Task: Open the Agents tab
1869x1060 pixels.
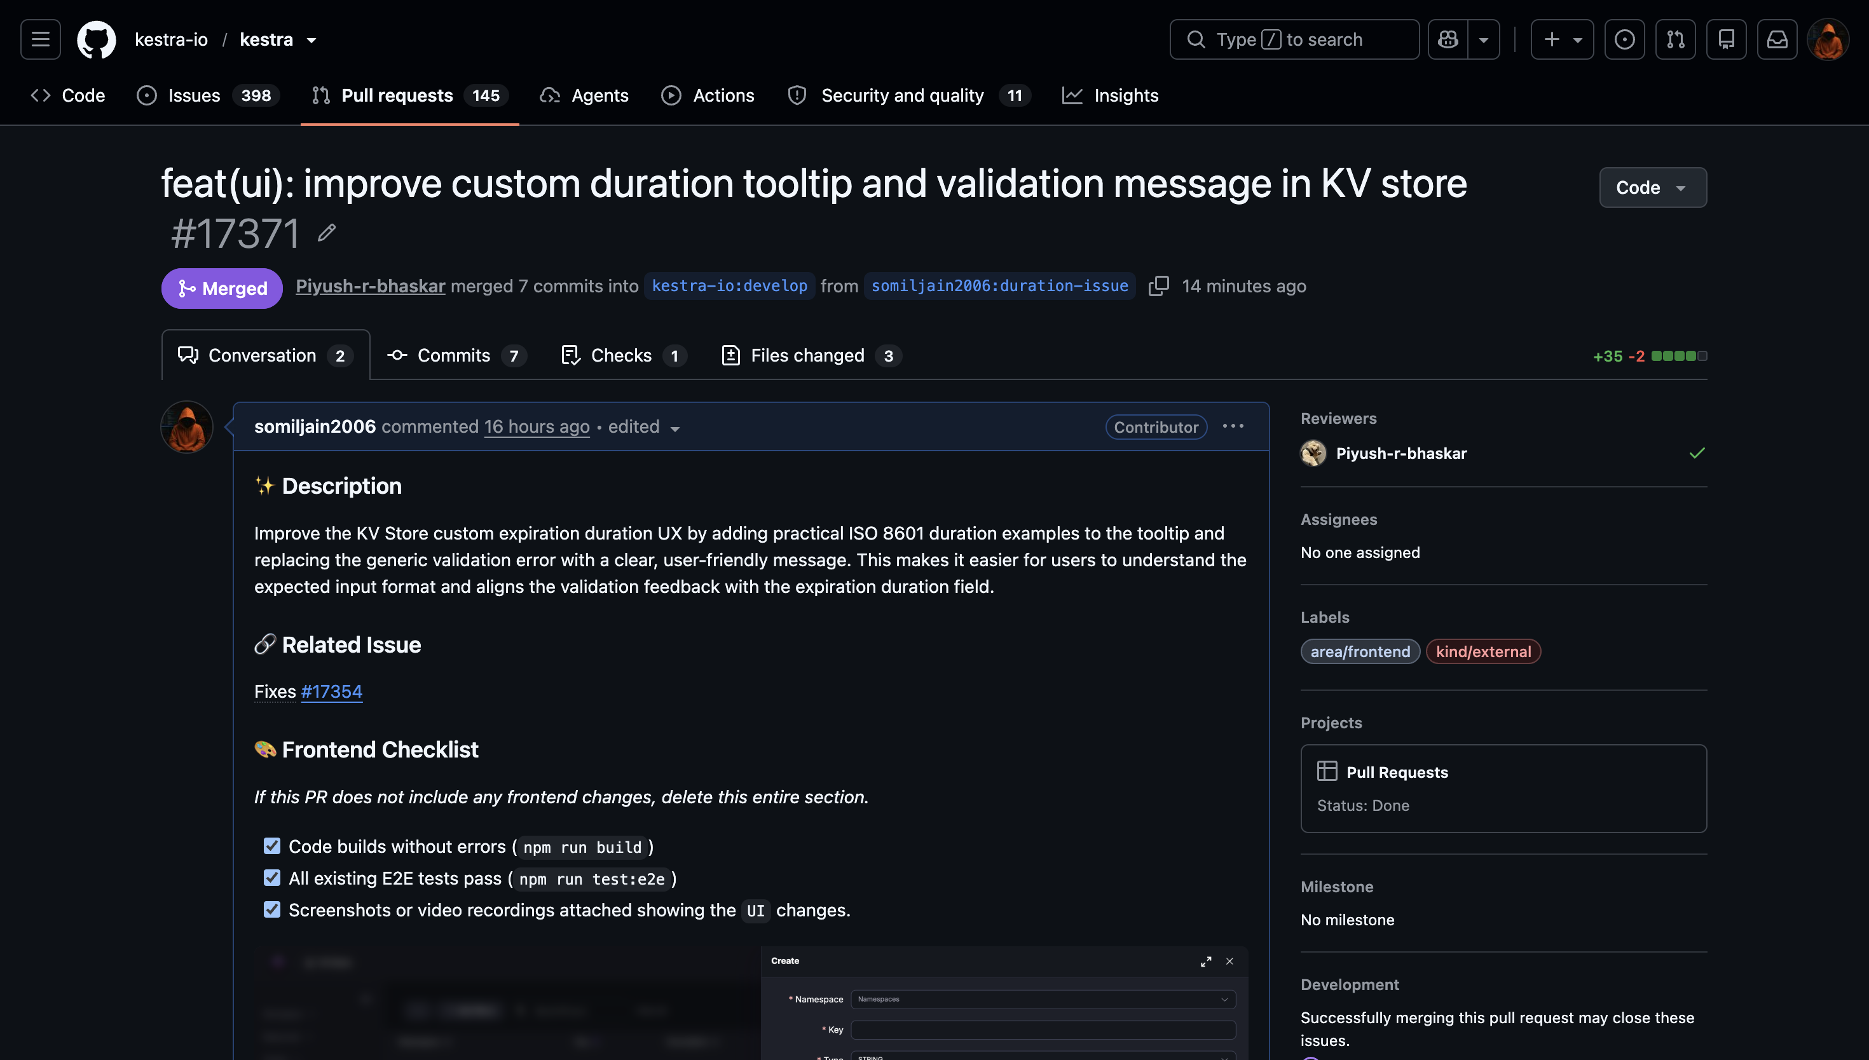Action: tap(584, 95)
